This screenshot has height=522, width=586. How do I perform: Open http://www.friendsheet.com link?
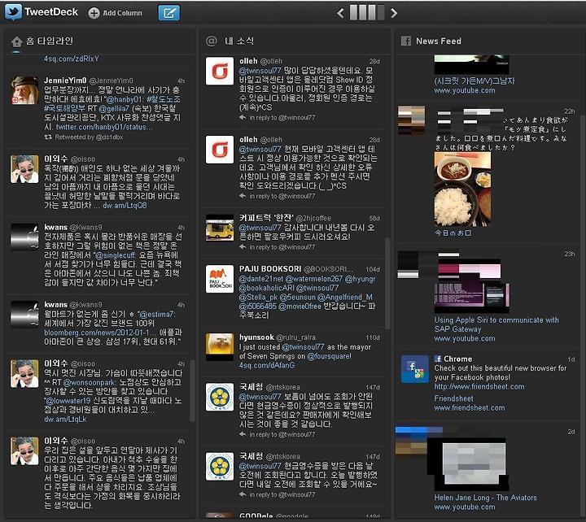479,387
